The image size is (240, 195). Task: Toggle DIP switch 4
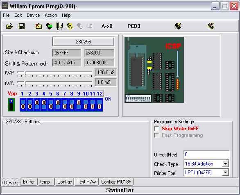coord(44,105)
